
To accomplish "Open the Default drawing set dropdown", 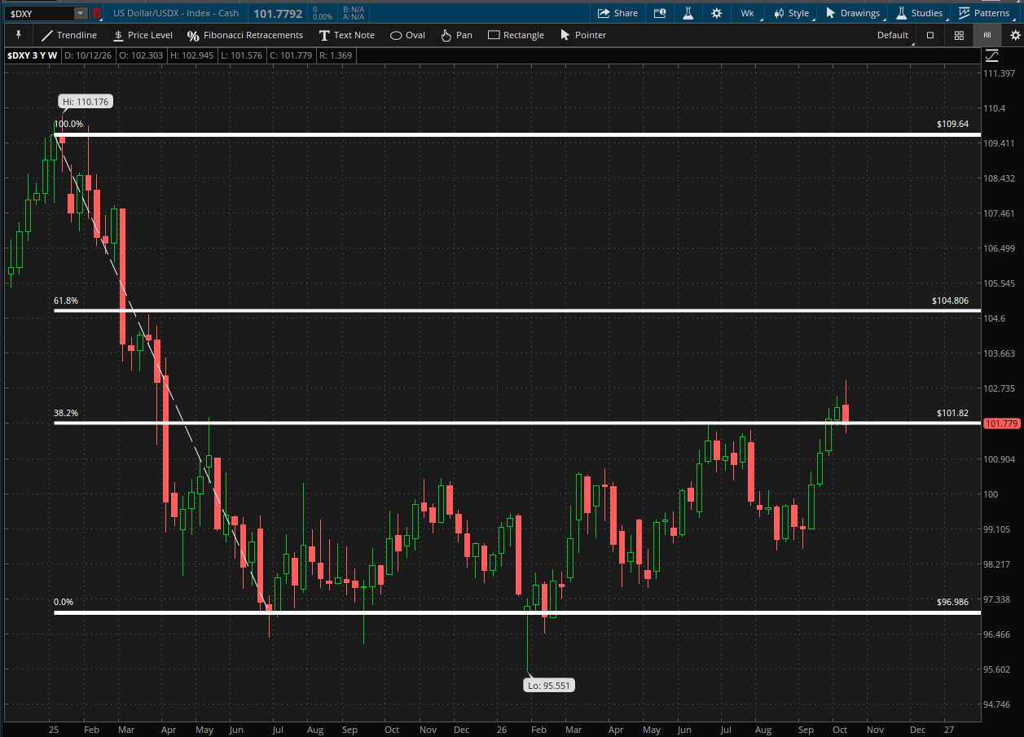I will pos(893,35).
